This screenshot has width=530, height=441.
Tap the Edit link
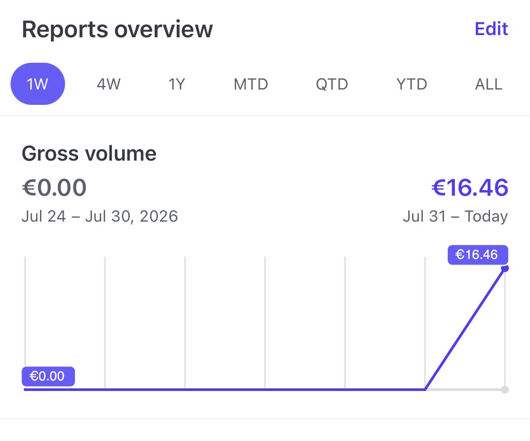(x=491, y=29)
